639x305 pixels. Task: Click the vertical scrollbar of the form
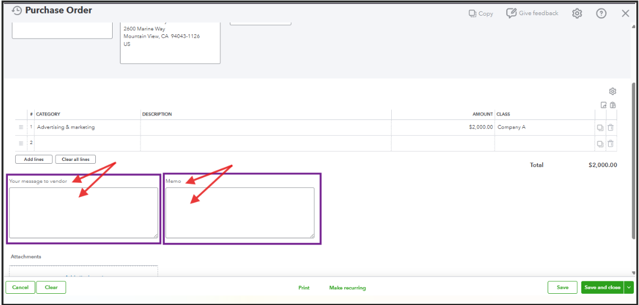(x=633, y=161)
